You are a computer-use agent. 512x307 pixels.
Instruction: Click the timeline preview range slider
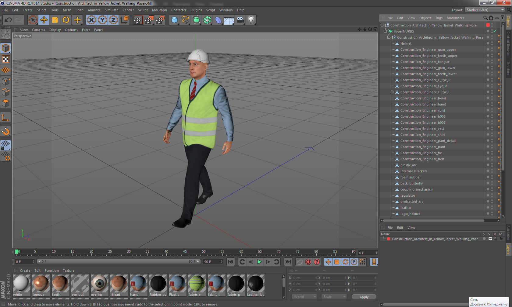coord(119,261)
